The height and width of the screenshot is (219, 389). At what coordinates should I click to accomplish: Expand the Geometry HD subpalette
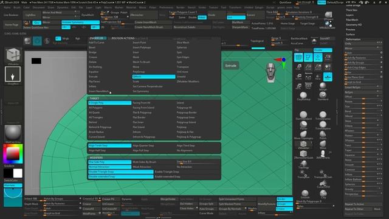click(x=354, y=25)
